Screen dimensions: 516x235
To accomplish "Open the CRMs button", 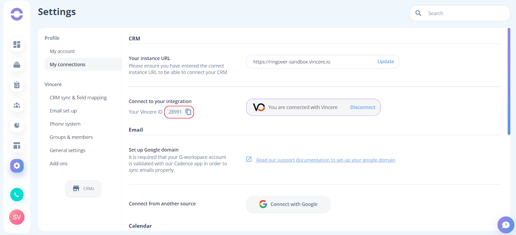I will [x=83, y=189].
